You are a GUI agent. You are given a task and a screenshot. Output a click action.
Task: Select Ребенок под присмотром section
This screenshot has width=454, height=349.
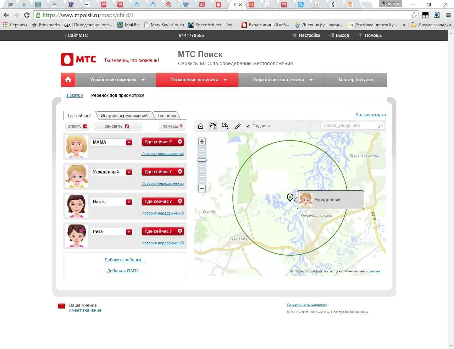(x=118, y=95)
